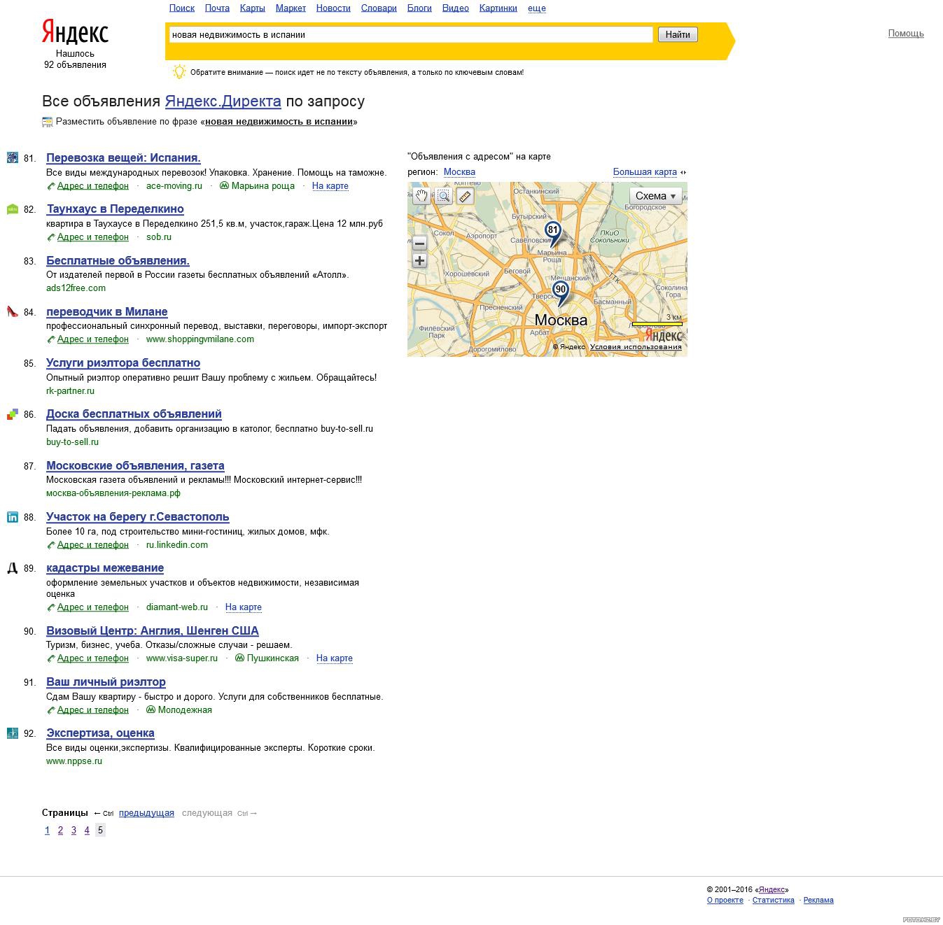This screenshot has width=943, height=925.
Task: Change region 'Москва'
Action: point(459,172)
